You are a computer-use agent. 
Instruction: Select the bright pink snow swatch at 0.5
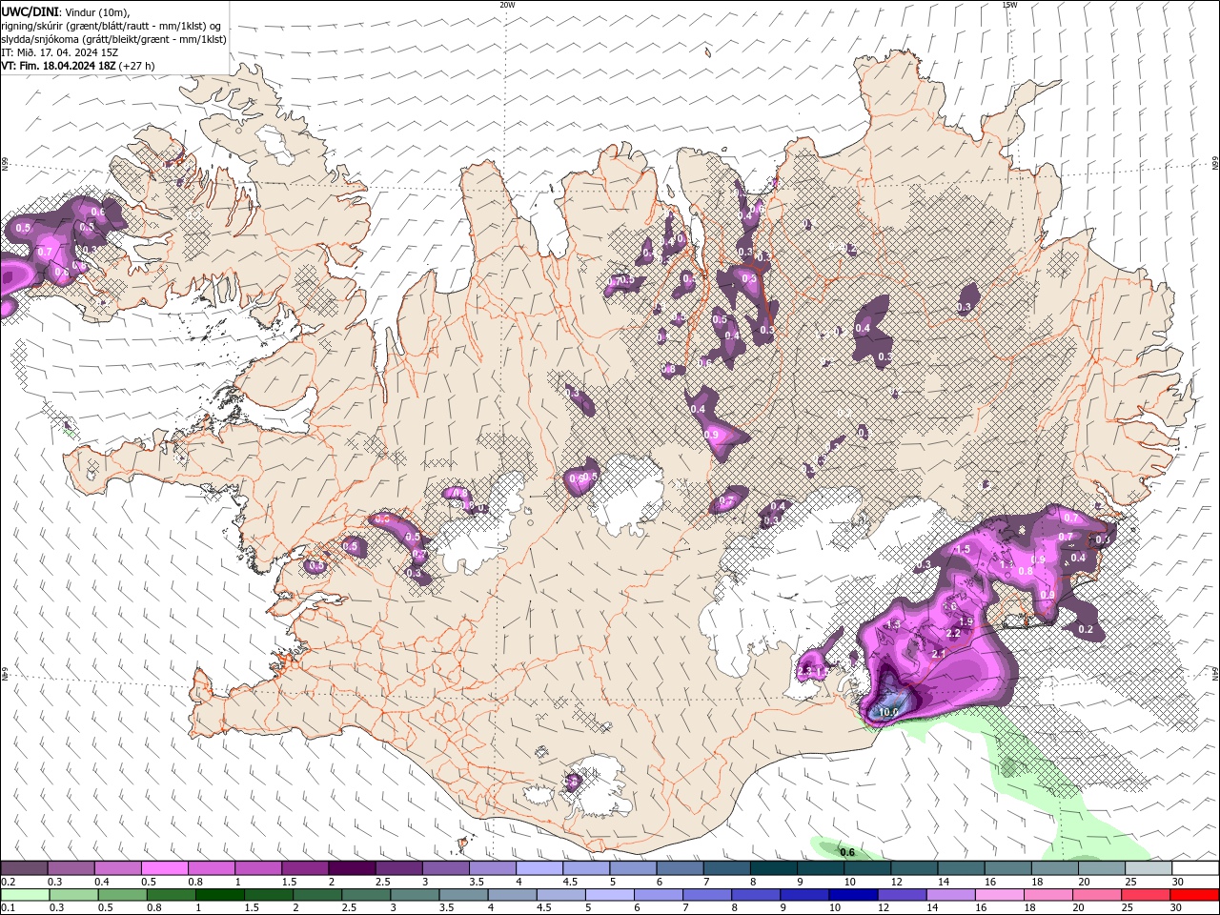(x=164, y=868)
